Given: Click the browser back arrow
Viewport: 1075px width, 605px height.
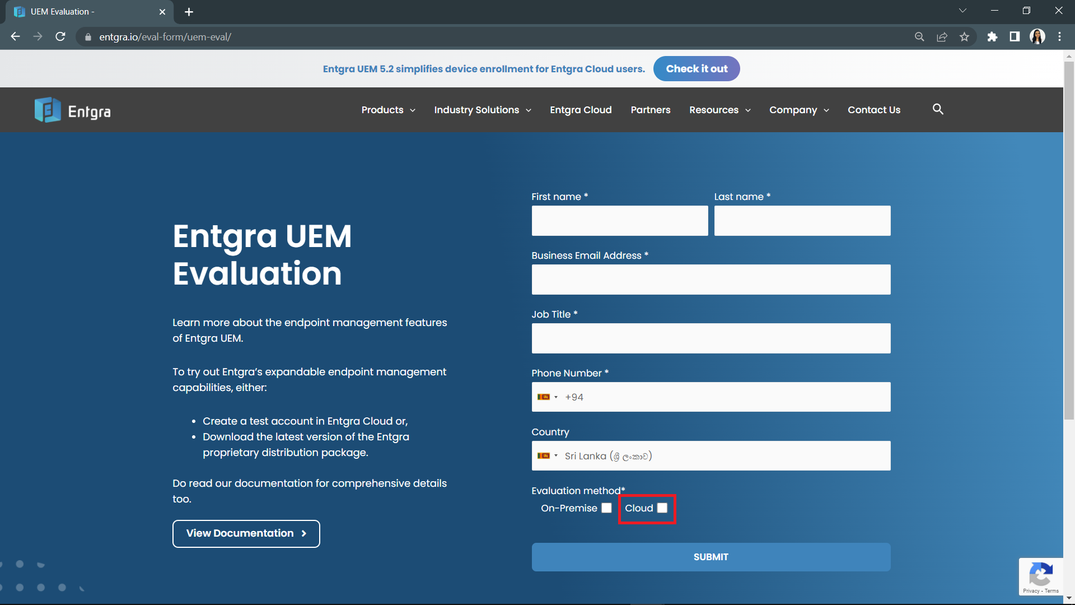Looking at the screenshot, I should [15, 36].
